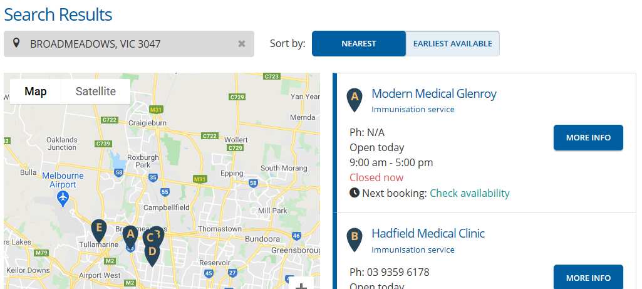Click Melbourne Airport plane icon on map
Image resolution: width=642 pixels, height=289 pixels.
(x=63, y=197)
